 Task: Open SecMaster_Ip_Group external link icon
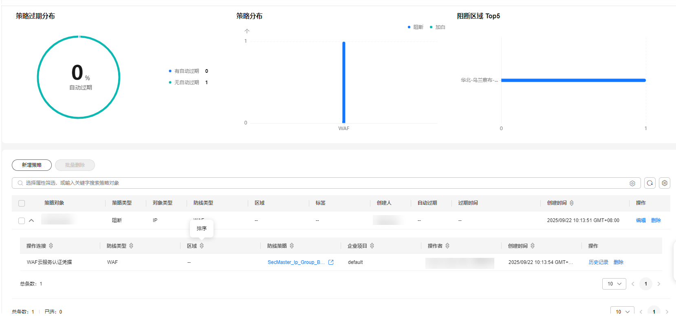coord(331,262)
